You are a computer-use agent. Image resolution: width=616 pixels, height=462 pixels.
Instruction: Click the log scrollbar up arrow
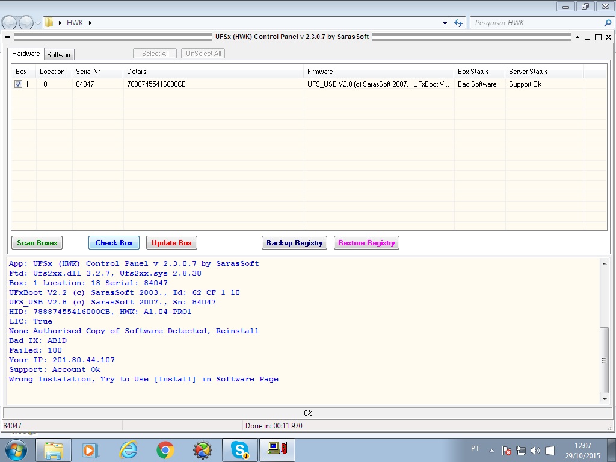point(605,263)
